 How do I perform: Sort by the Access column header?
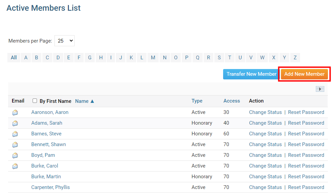[x=232, y=101]
